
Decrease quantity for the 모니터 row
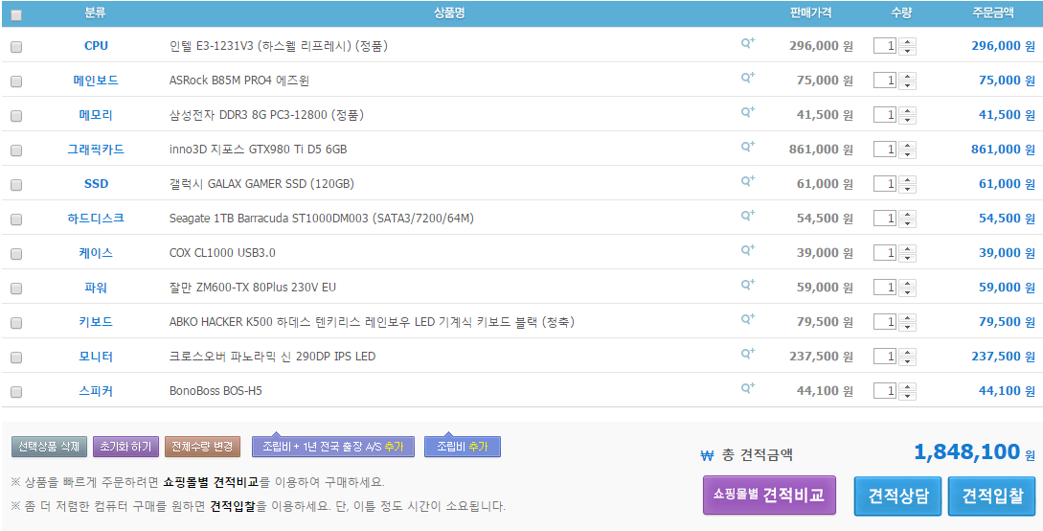pos(907,362)
